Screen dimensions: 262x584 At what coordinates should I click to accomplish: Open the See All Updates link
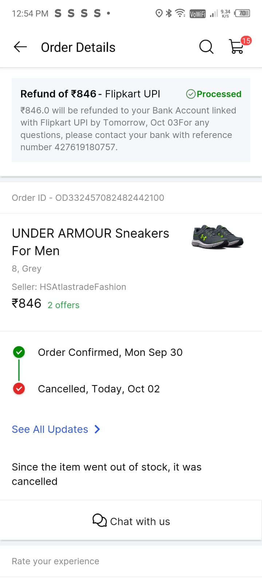pos(50,429)
